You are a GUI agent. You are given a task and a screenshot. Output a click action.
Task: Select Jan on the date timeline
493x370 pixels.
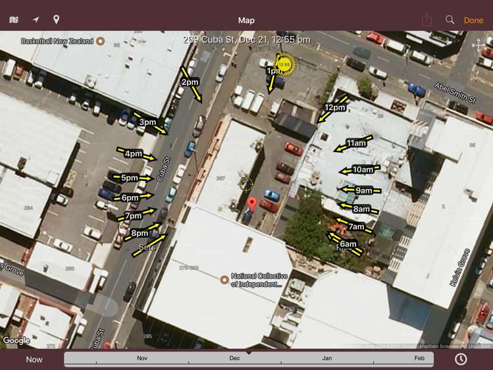pyautogui.click(x=327, y=358)
